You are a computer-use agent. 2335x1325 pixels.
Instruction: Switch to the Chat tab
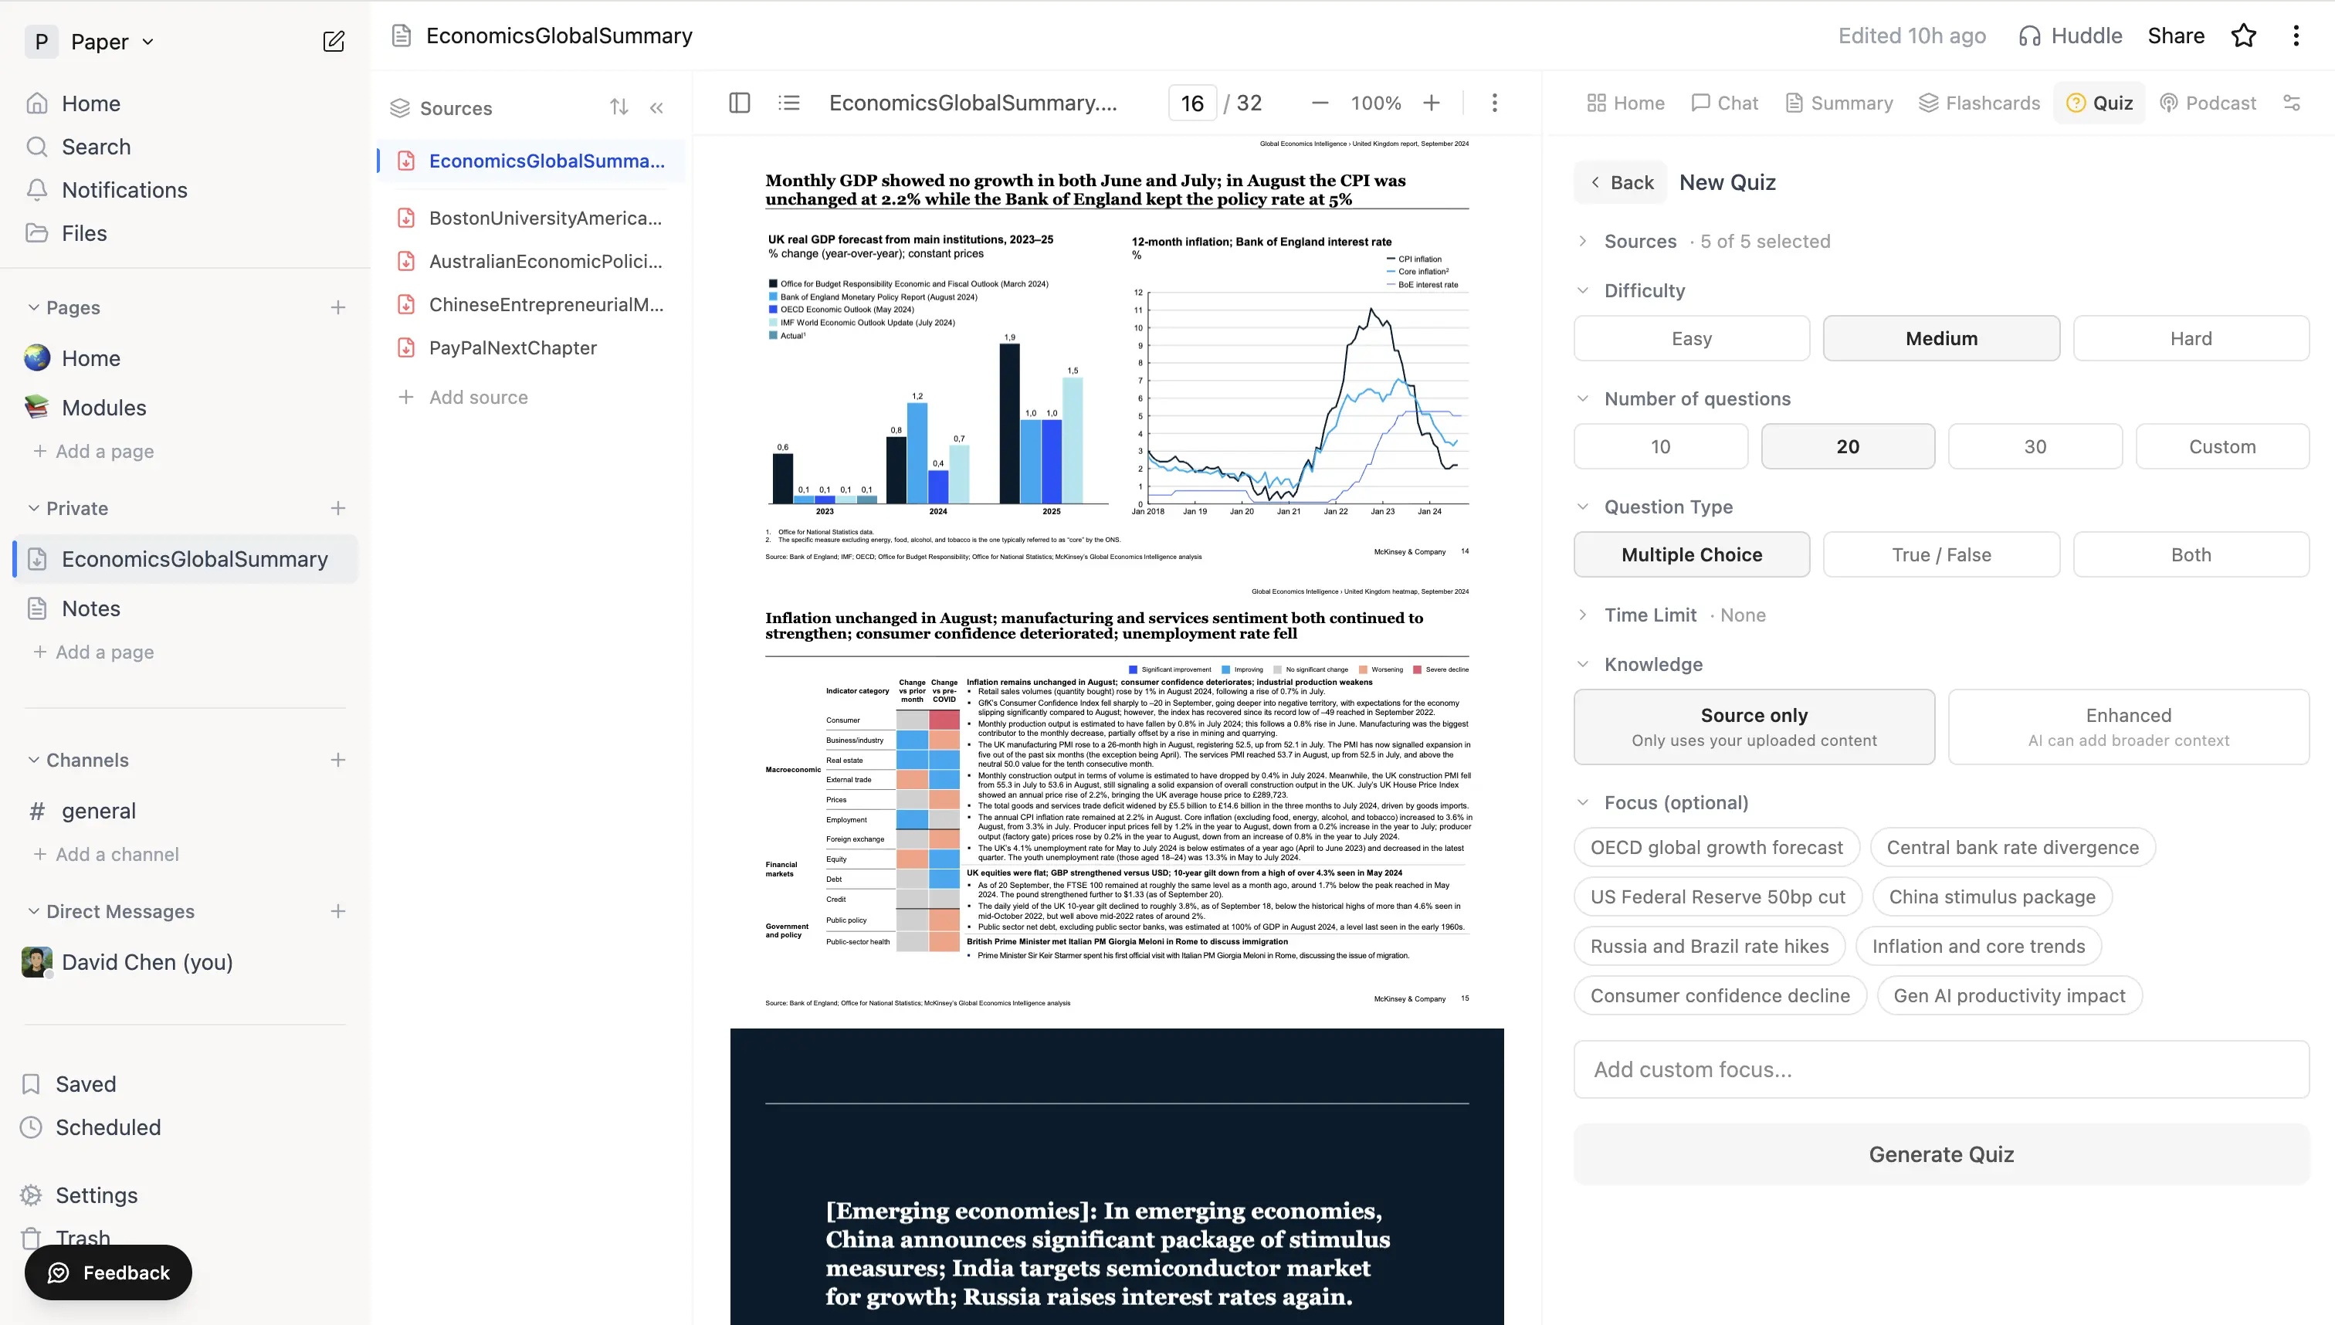[x=1724, y=103]
